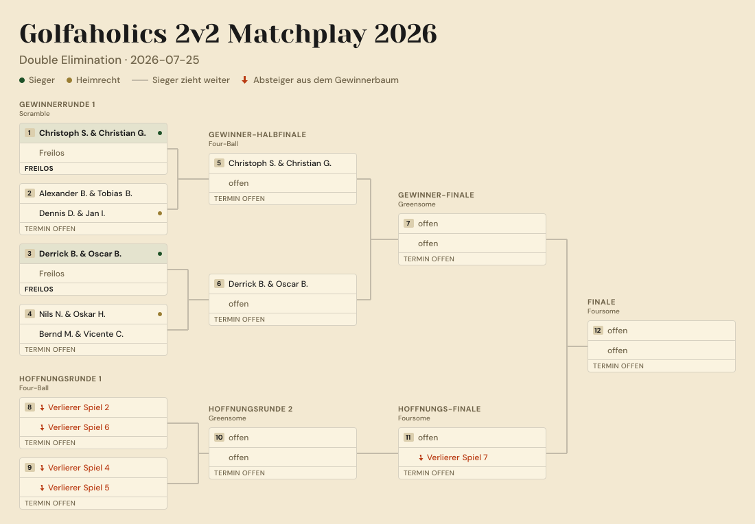
Task: Click the Hoffnungs-Finale round heading
Action: [x=439, y=409]
